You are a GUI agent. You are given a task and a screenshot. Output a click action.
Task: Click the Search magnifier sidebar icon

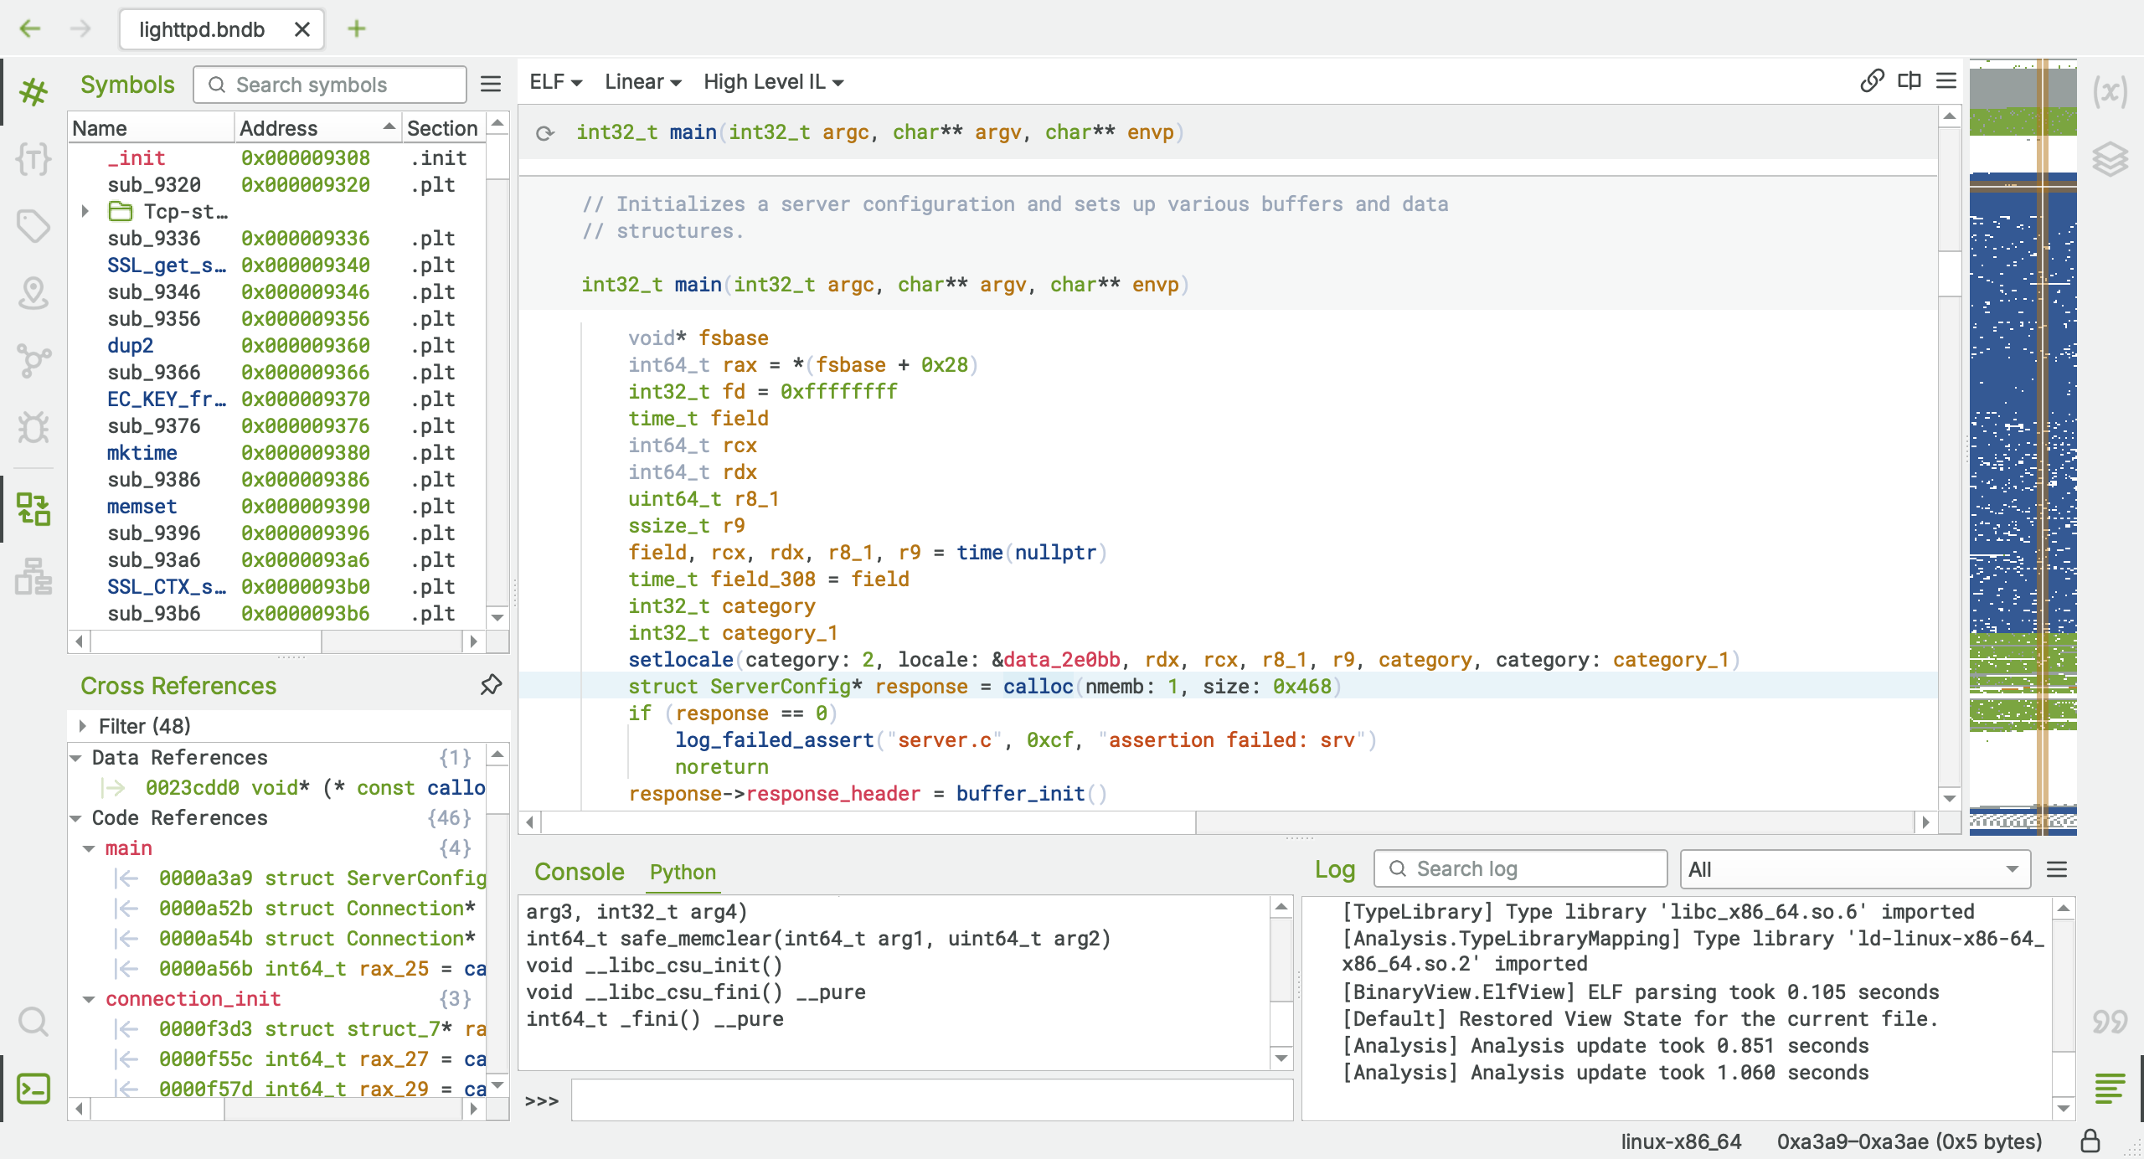33,1022
